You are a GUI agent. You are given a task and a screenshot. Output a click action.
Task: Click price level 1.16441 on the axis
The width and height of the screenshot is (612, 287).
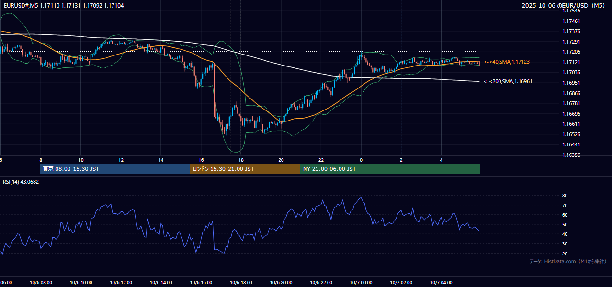click(x=571, y=144)
